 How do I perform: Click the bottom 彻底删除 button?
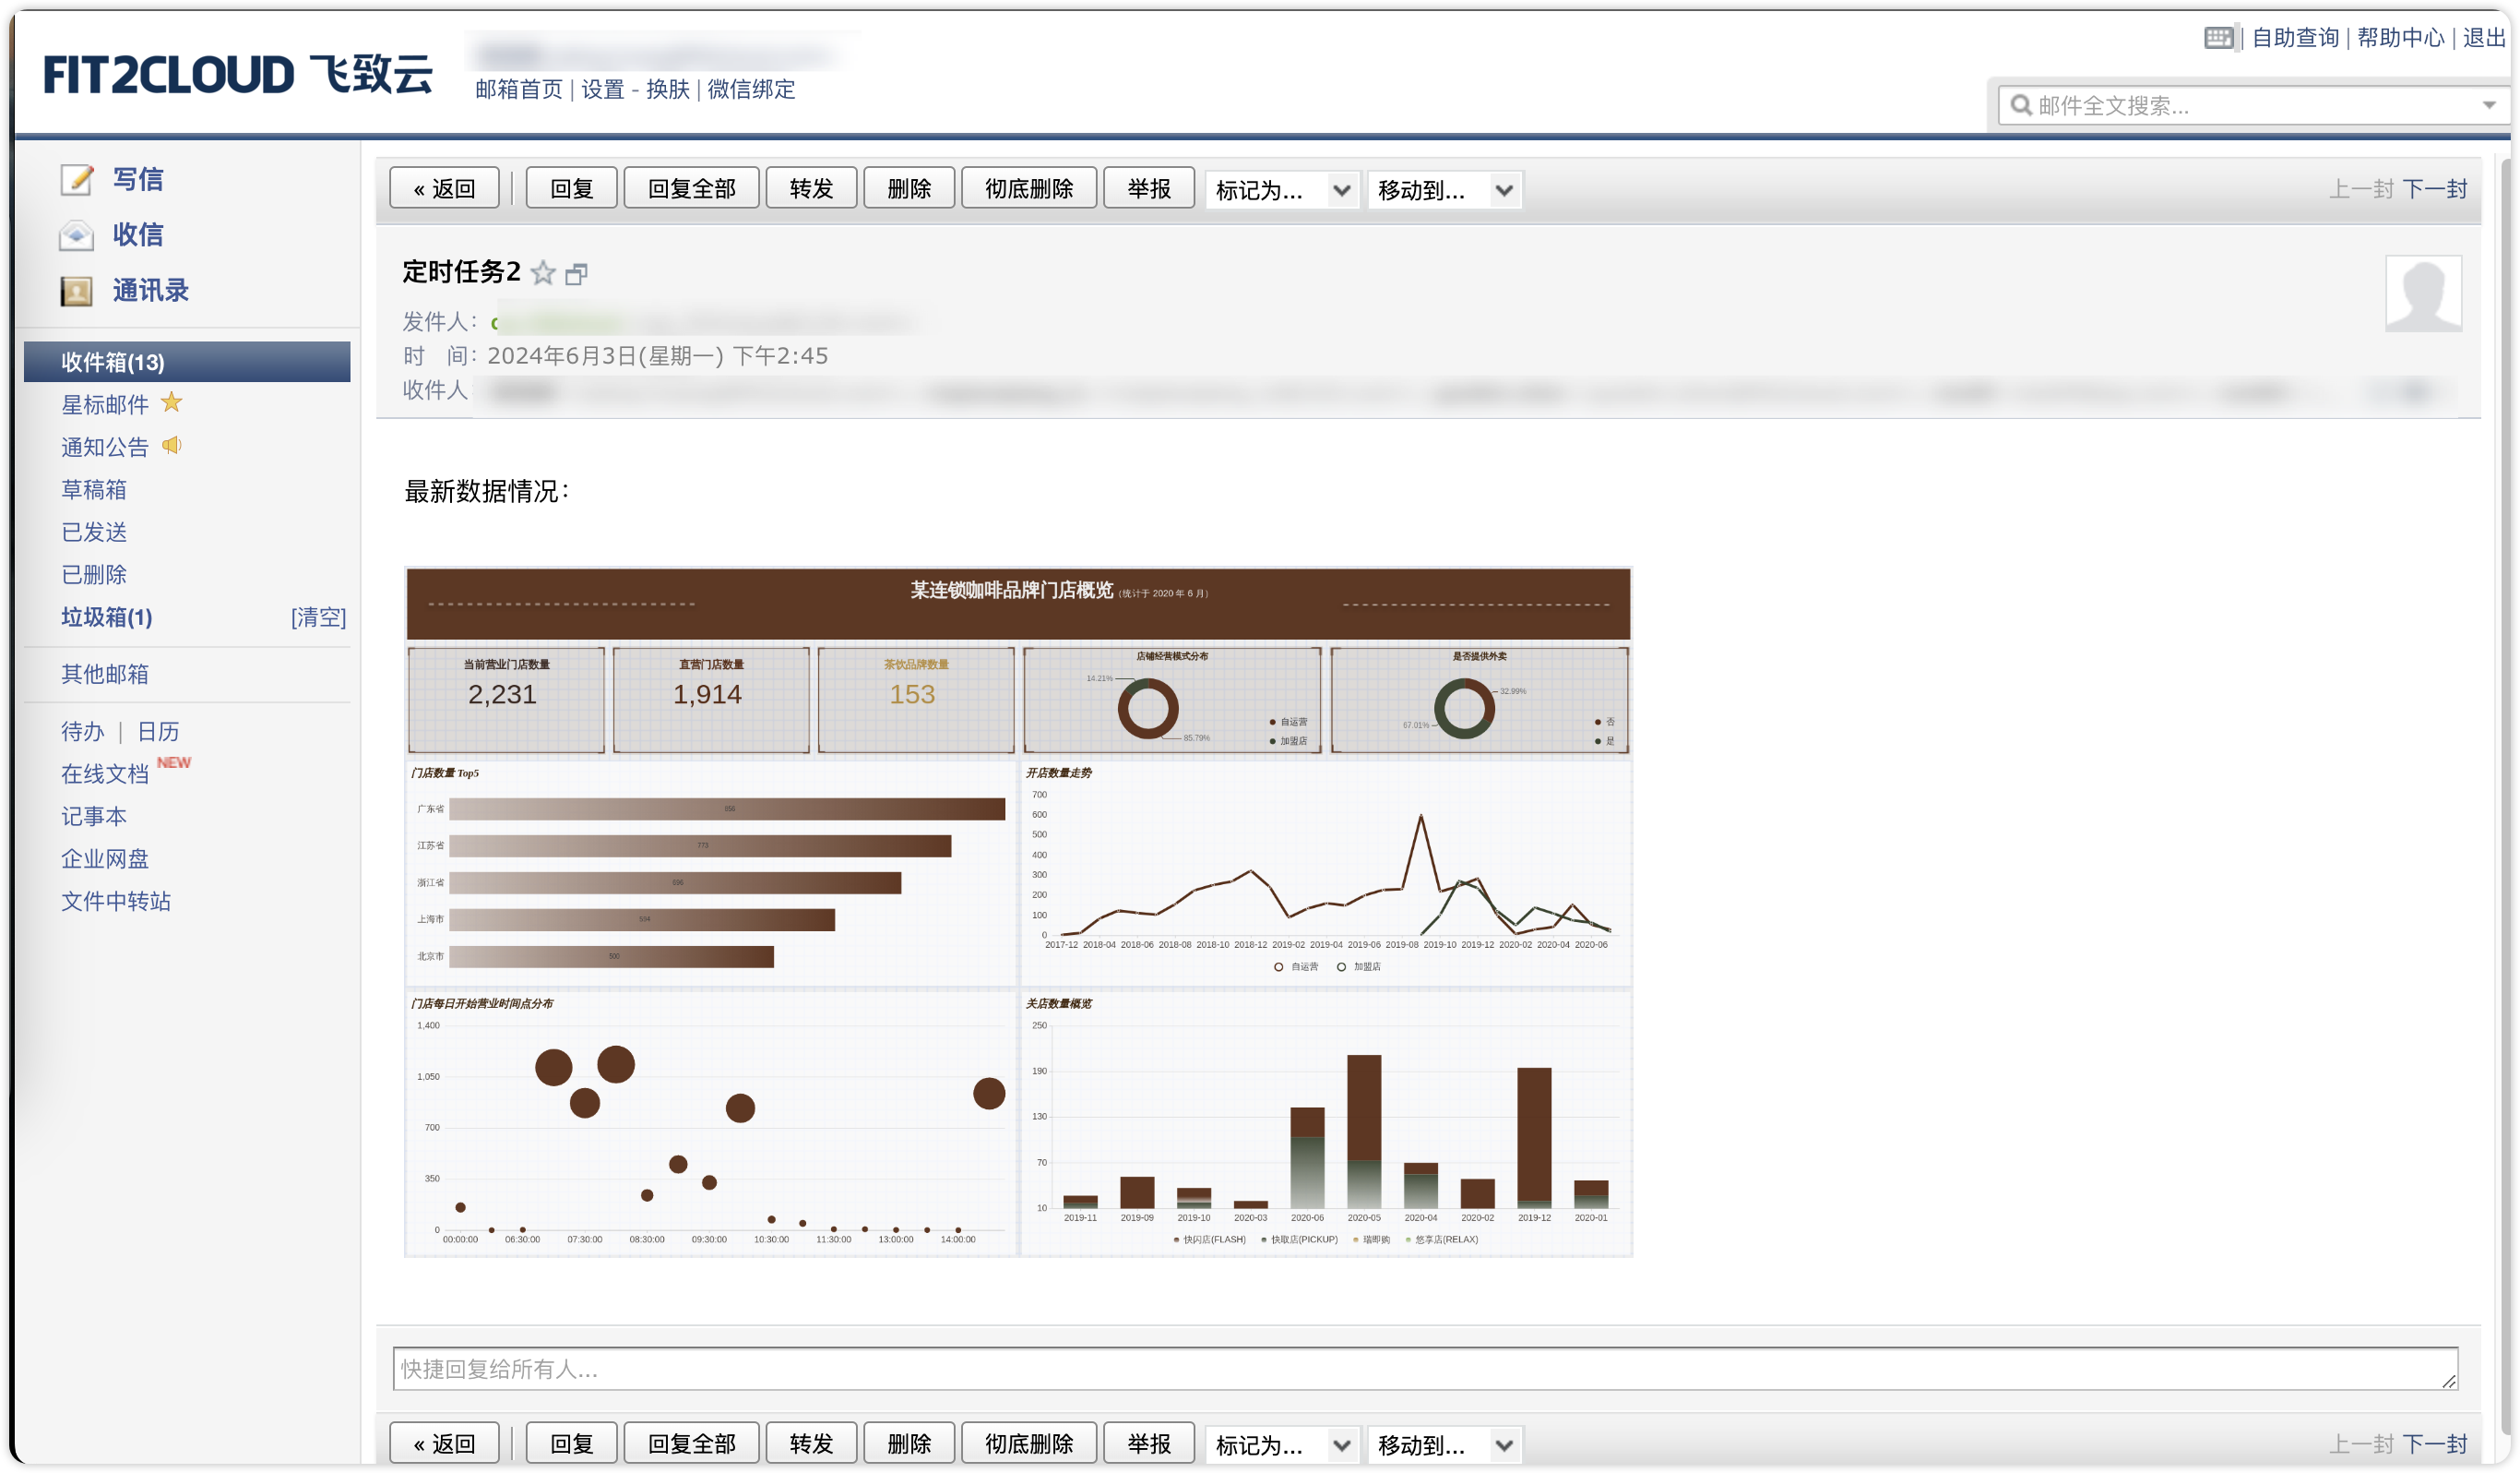(x=1029, y=1443)
